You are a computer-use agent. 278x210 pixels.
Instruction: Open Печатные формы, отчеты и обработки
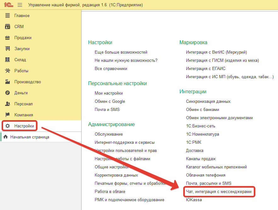130,184
